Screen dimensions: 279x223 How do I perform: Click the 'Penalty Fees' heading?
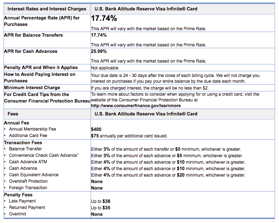pos(18,195)
